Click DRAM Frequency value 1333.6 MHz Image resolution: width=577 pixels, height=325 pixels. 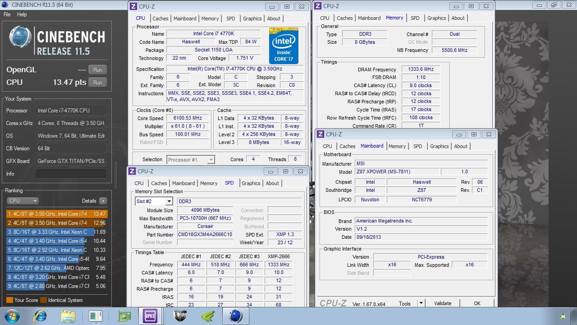pos(420,70)
